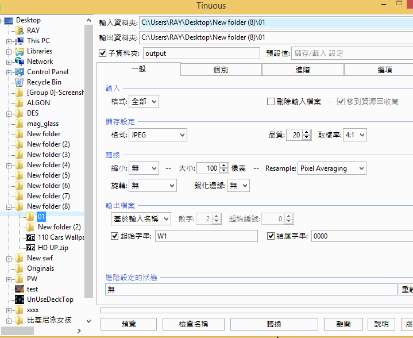Click the 預設值 preset field
The width and height of the screenshot is (413, 338).
tap(352, 53)
